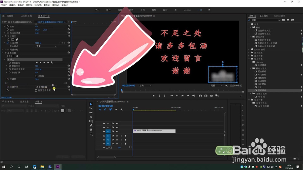
Task: Open the Blur Dimensions dropdown
Action: (x=46, y=87)
